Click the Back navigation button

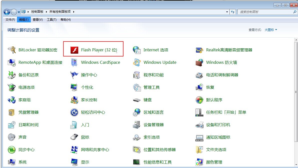coord(7,12)
